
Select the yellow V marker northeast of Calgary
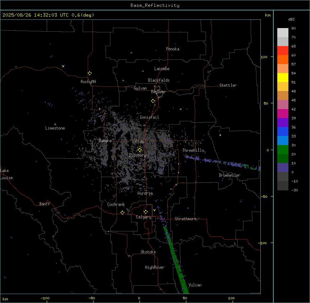coord(154,210)
